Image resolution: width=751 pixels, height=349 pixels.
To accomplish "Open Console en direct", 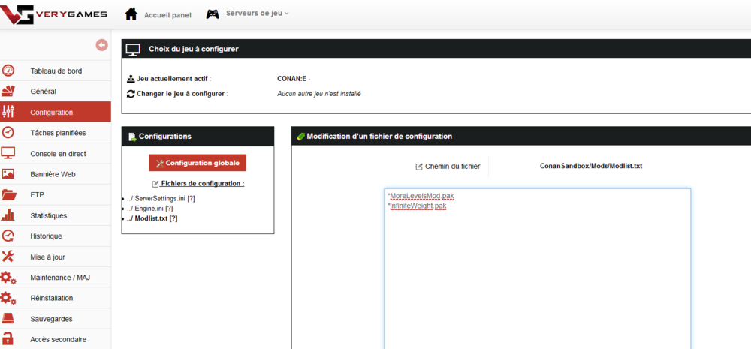I will pos(58,154).
